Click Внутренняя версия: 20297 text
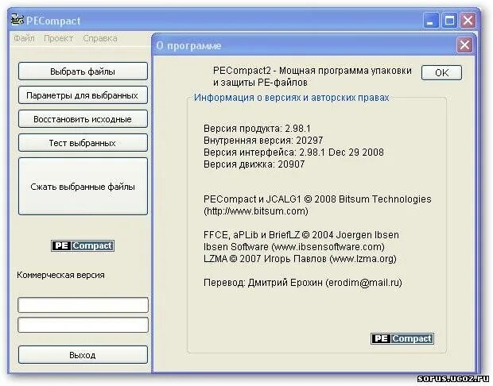The image size is (493, 386). pos(263,141)
